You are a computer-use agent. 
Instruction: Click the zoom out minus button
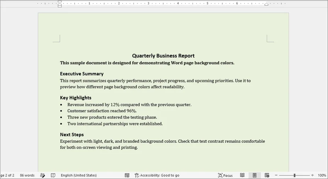point(276,175)
